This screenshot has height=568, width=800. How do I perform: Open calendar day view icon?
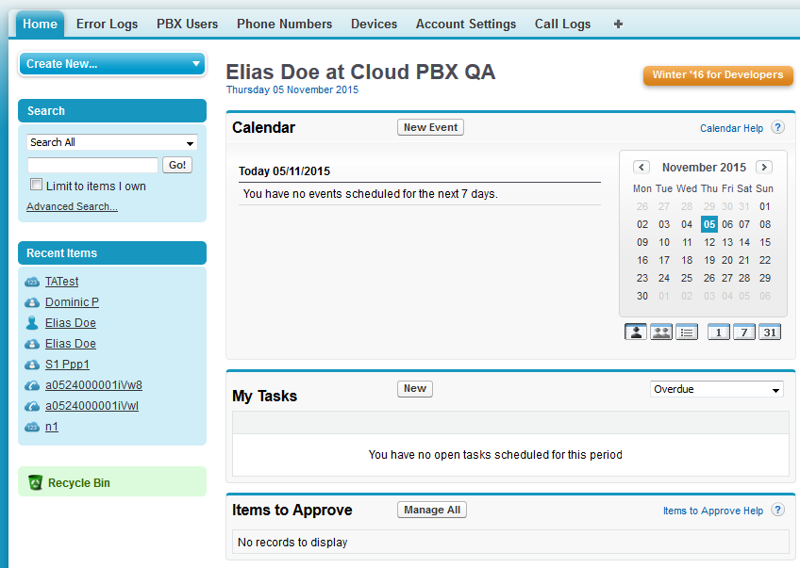click(x=719, y=332)
